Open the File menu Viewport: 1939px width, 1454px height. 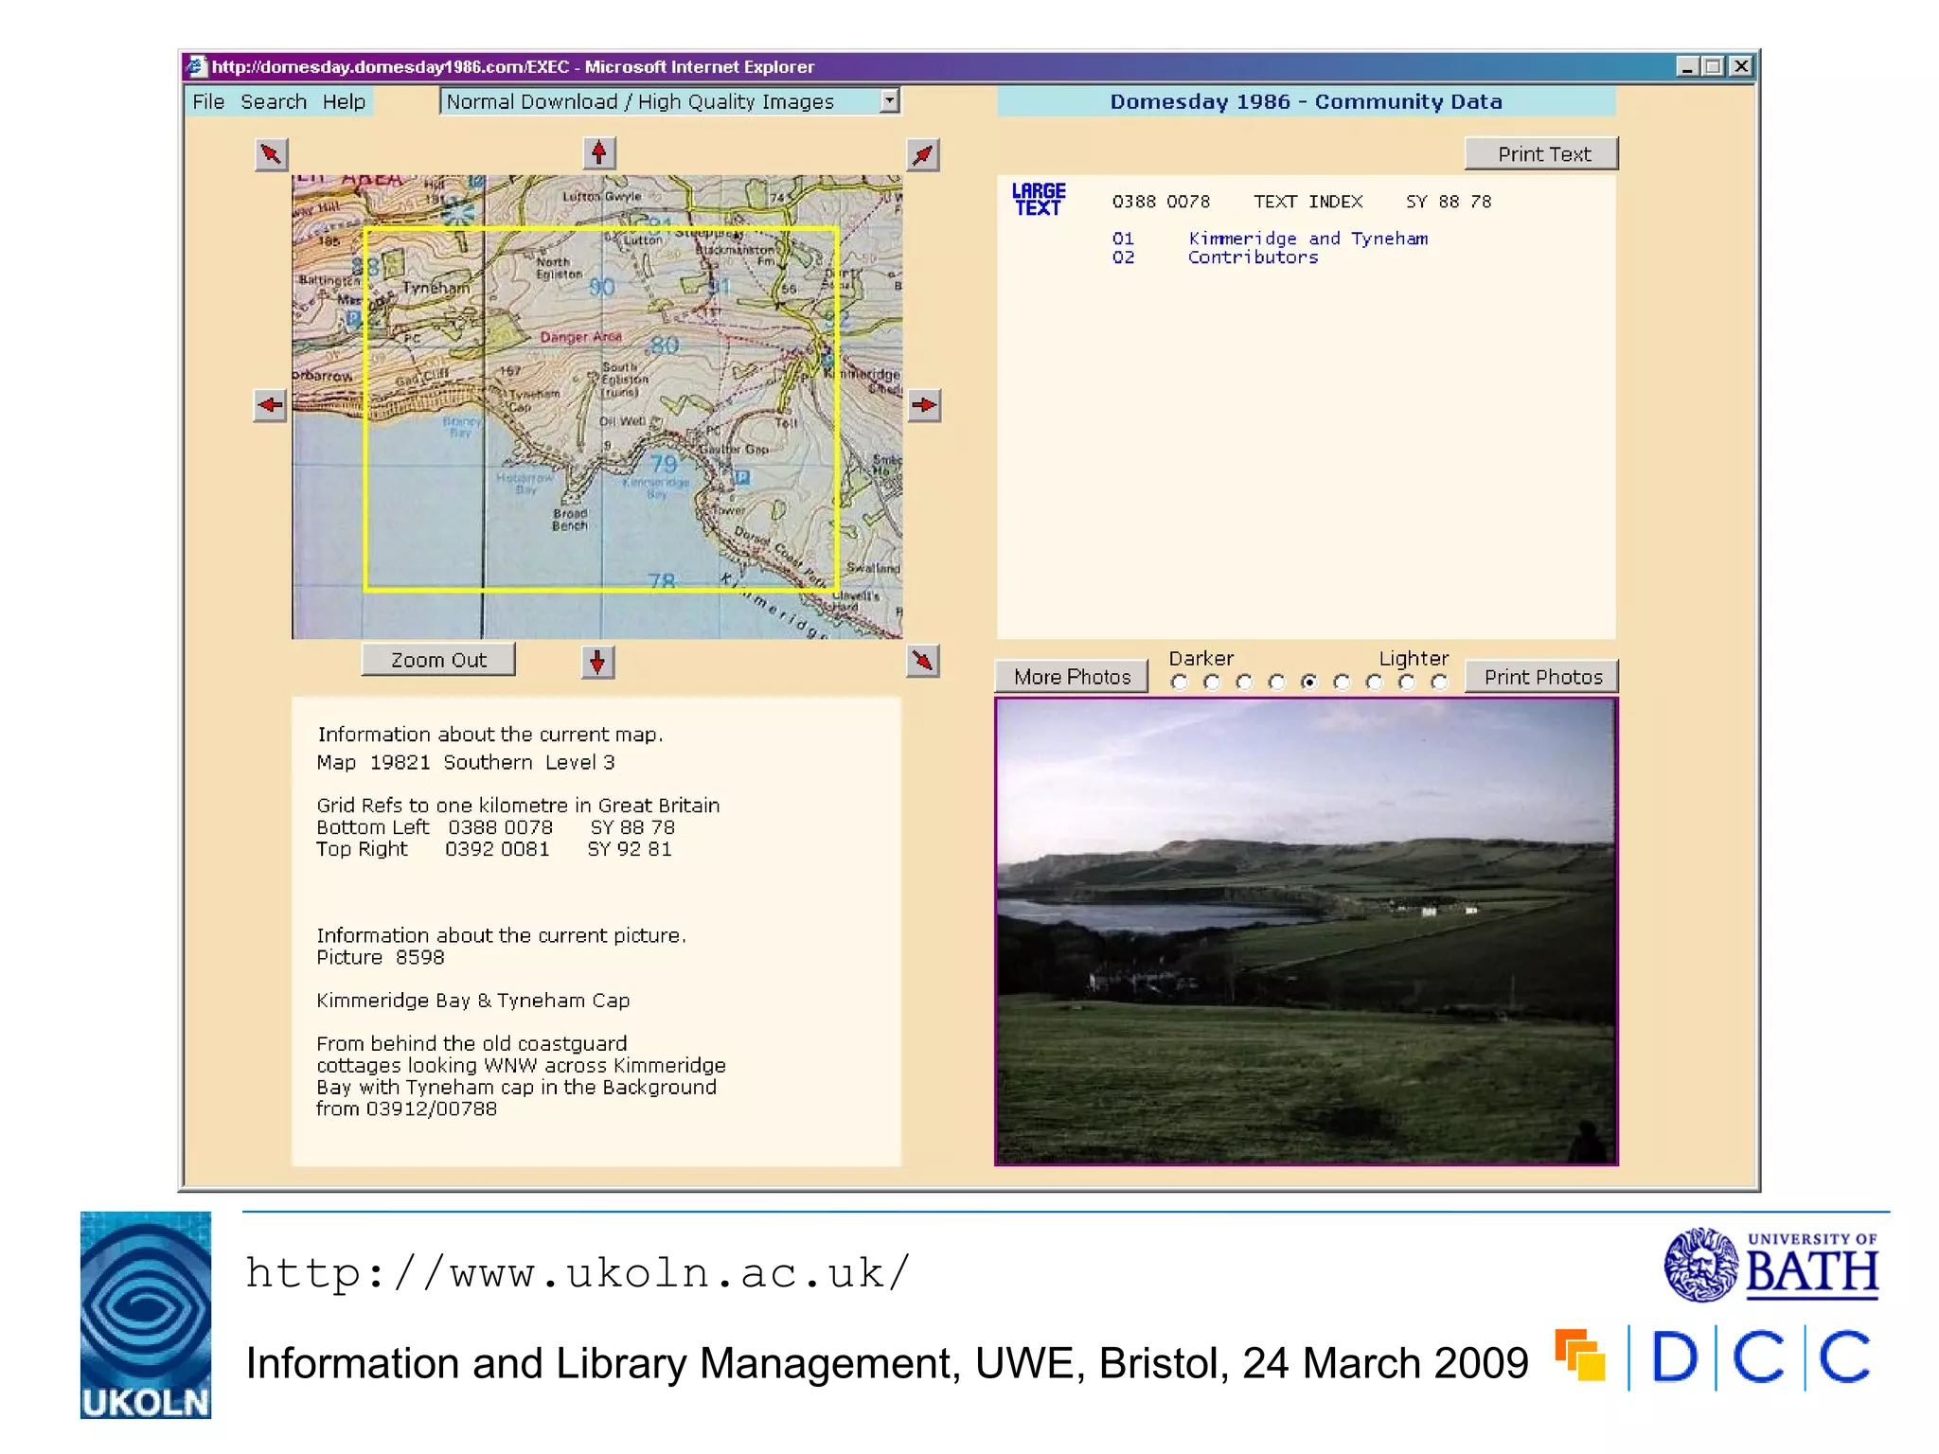click(x=208, y=101)
